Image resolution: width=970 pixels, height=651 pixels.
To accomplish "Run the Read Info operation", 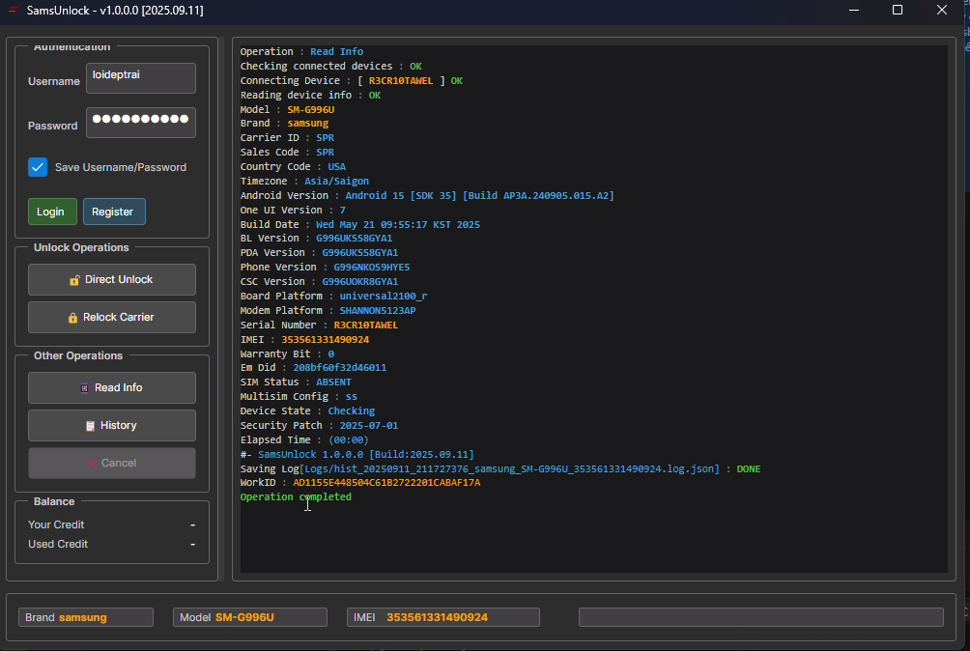I will click(x=112, y=387).
